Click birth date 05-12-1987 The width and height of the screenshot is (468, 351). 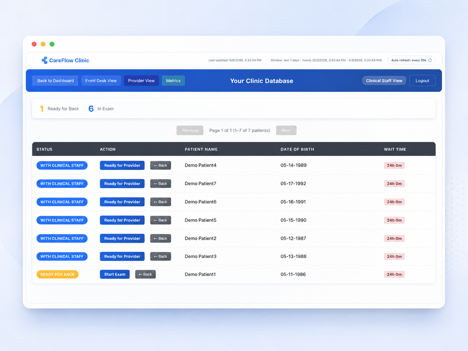coord(293,238)
